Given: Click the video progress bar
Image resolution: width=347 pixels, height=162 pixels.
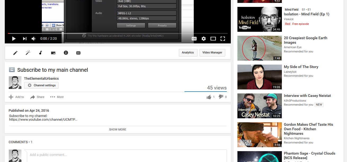Looking at the screenshot, I should [118, 33].
